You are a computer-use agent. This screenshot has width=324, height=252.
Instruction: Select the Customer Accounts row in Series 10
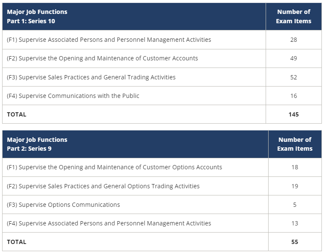click(102, 58)
